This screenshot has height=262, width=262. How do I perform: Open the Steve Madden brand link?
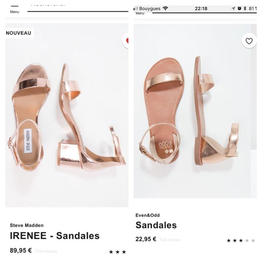(x=27, y=225)
